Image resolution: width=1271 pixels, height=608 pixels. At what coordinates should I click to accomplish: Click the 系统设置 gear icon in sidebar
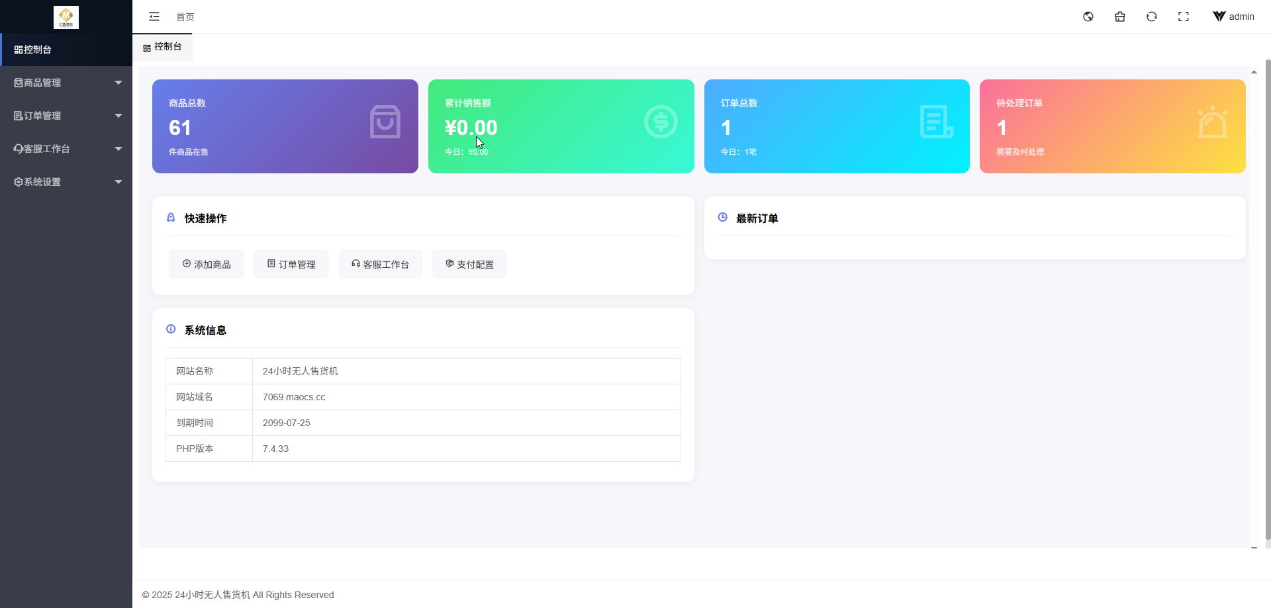(19, 182)
